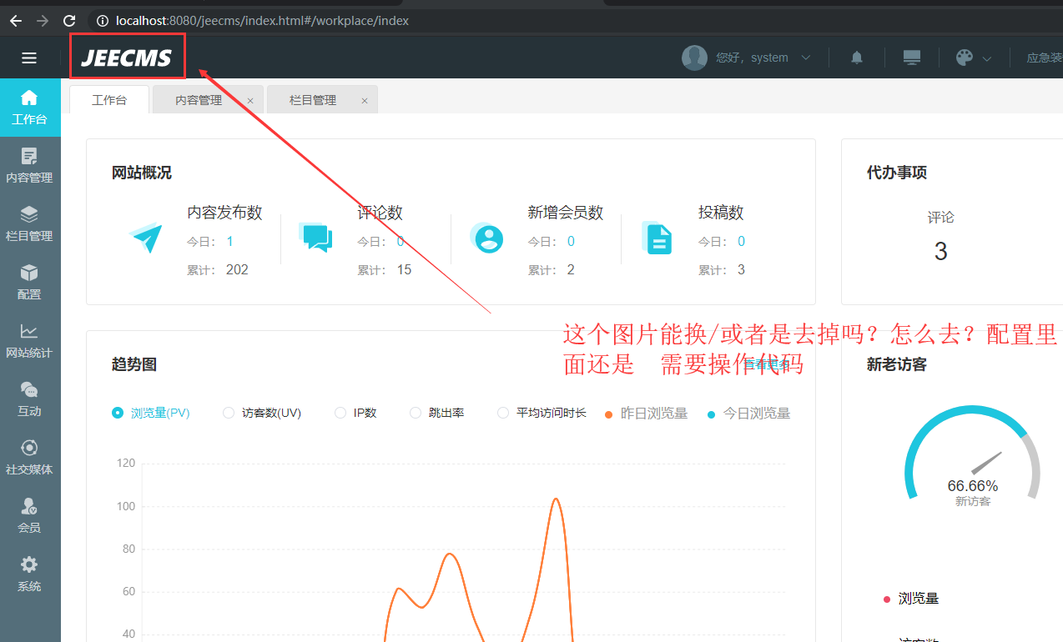Click the 代办事项 heading

tap(897, 173)
